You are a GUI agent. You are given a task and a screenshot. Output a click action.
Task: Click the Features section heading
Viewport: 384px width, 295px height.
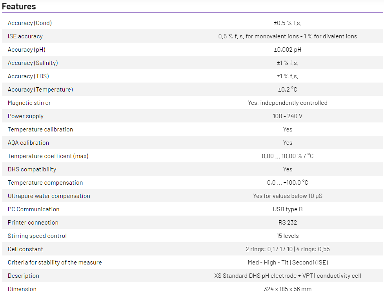pos(19,6)
